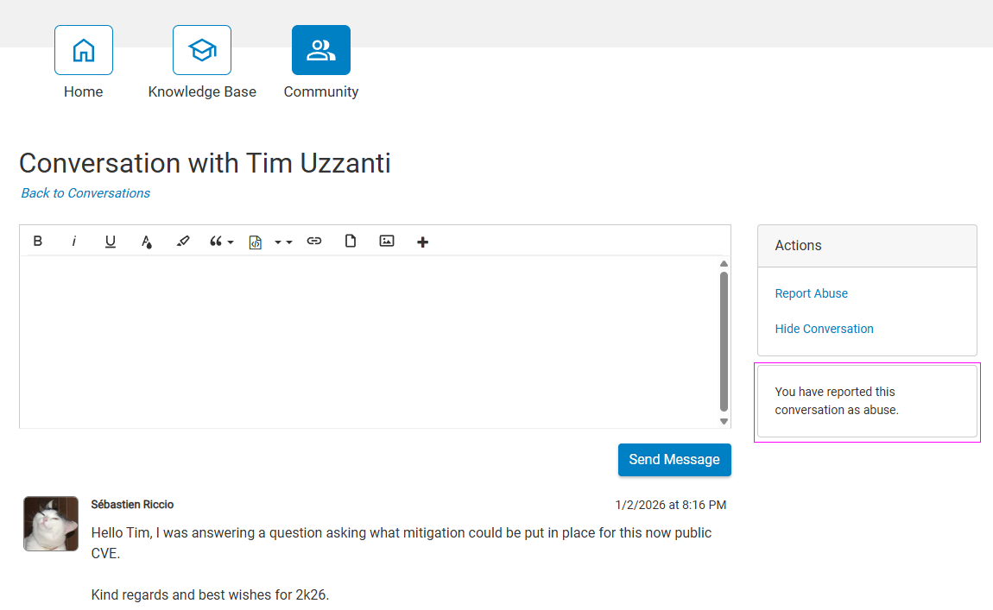Click the Report Abuse link
The height and width of the screenshot is (610, 993).
[x=811, y=293]
